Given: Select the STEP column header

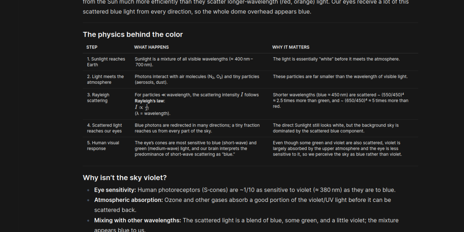Looking at the screenshot, I should (92, 47).
